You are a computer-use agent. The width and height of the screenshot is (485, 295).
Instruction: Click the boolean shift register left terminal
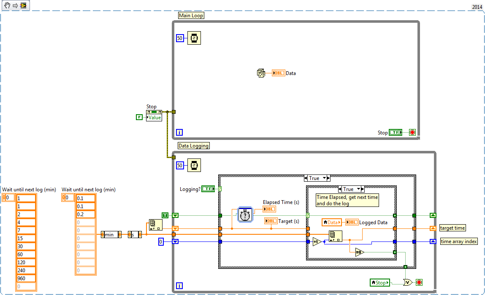pyautogui.click(x=175, y=215)
